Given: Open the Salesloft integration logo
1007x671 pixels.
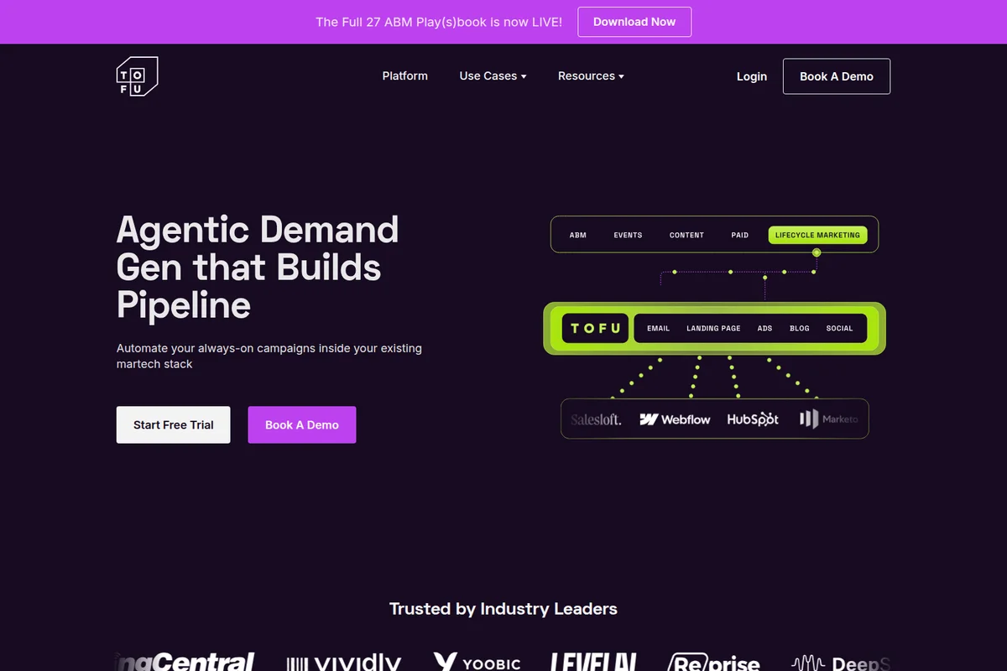Looking at the screenshot, I should [x=597, y=419].
